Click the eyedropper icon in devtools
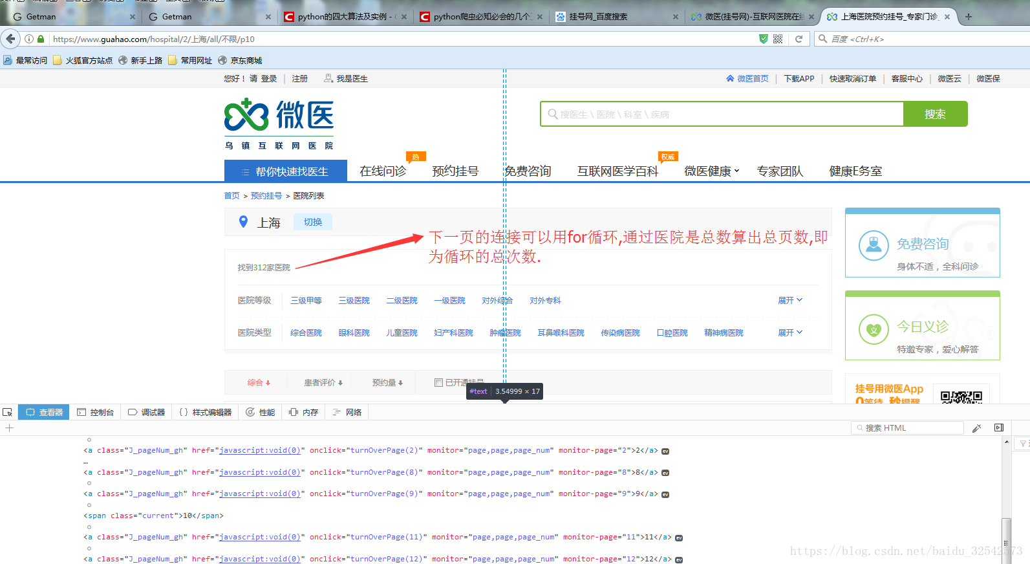The image size is (1030, 564). point(977,428)
